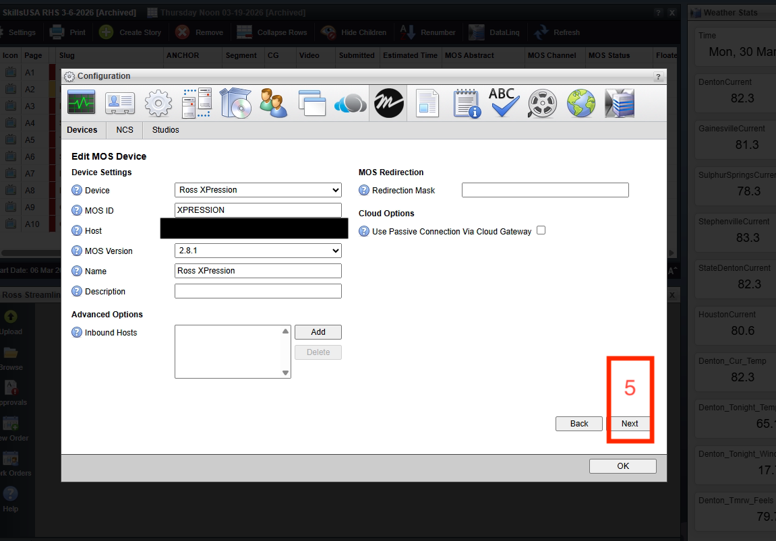
Task: Open the globe icon in Configuration
Action: pos(581,103)
